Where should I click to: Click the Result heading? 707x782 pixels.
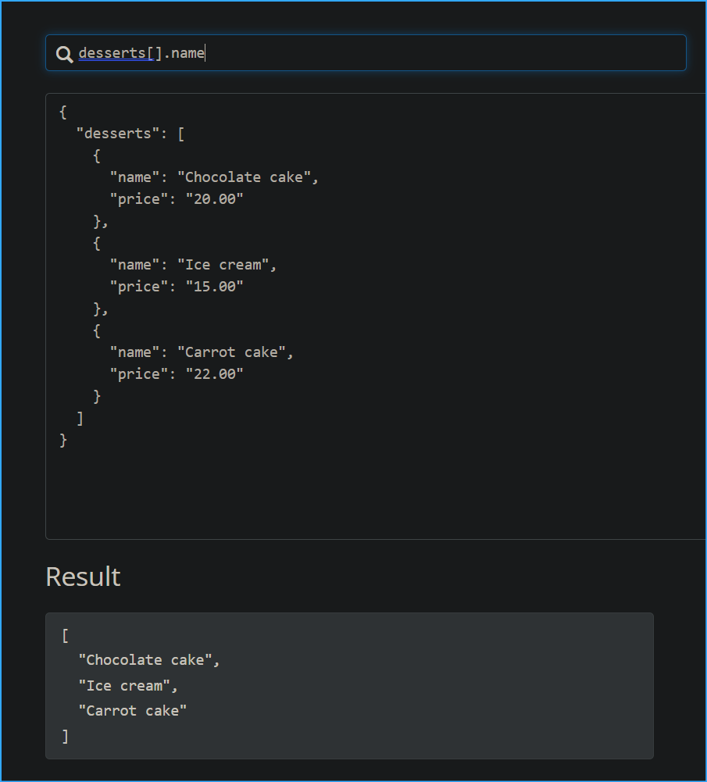(83, 577)
